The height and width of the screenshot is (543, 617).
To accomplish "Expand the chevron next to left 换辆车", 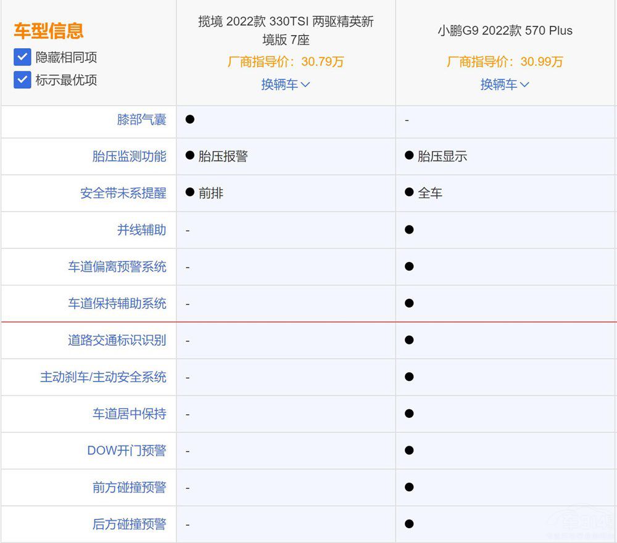I will [305, 84].
